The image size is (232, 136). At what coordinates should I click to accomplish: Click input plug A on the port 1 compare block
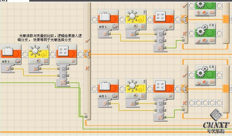[x=58, y=68]
